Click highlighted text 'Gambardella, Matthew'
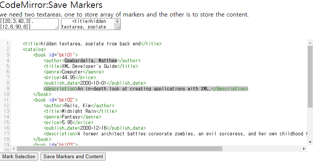 point(91,60)
